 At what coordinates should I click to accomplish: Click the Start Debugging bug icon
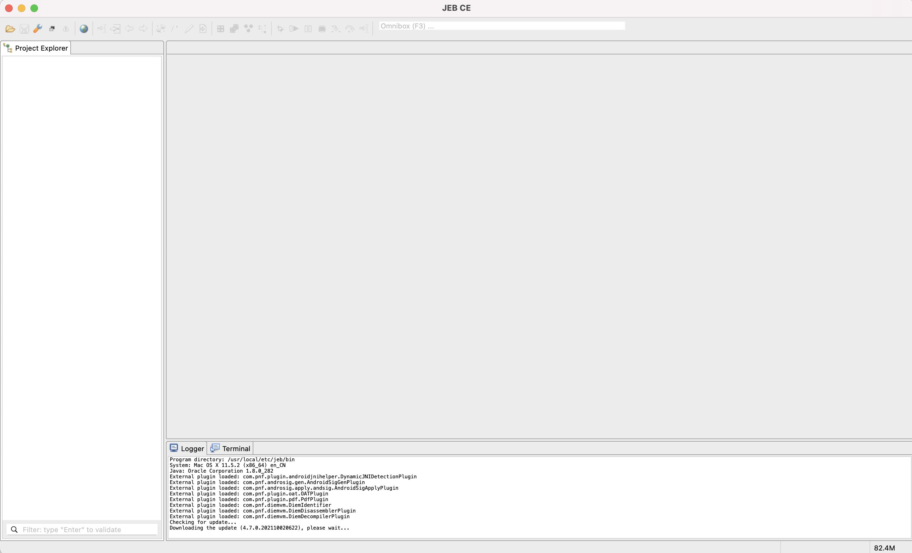280,28
